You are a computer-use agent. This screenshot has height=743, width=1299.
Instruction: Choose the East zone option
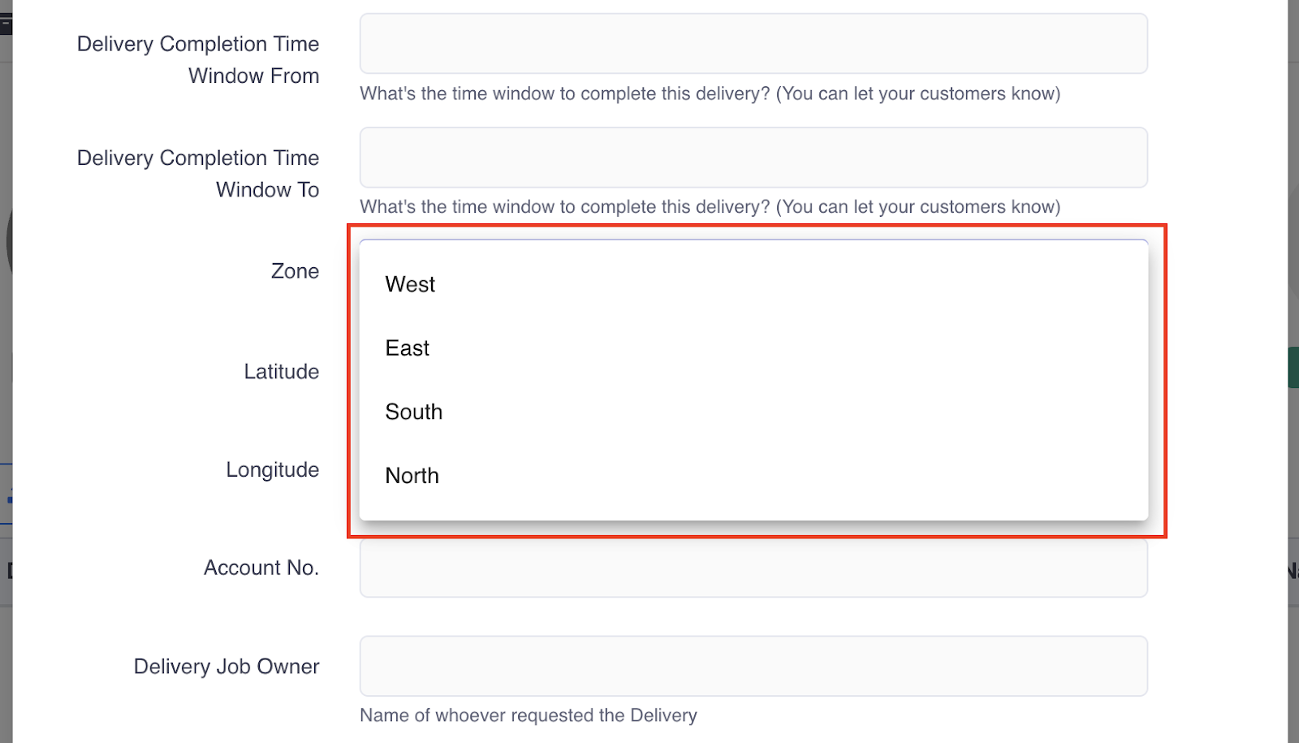tap(753, 348)
